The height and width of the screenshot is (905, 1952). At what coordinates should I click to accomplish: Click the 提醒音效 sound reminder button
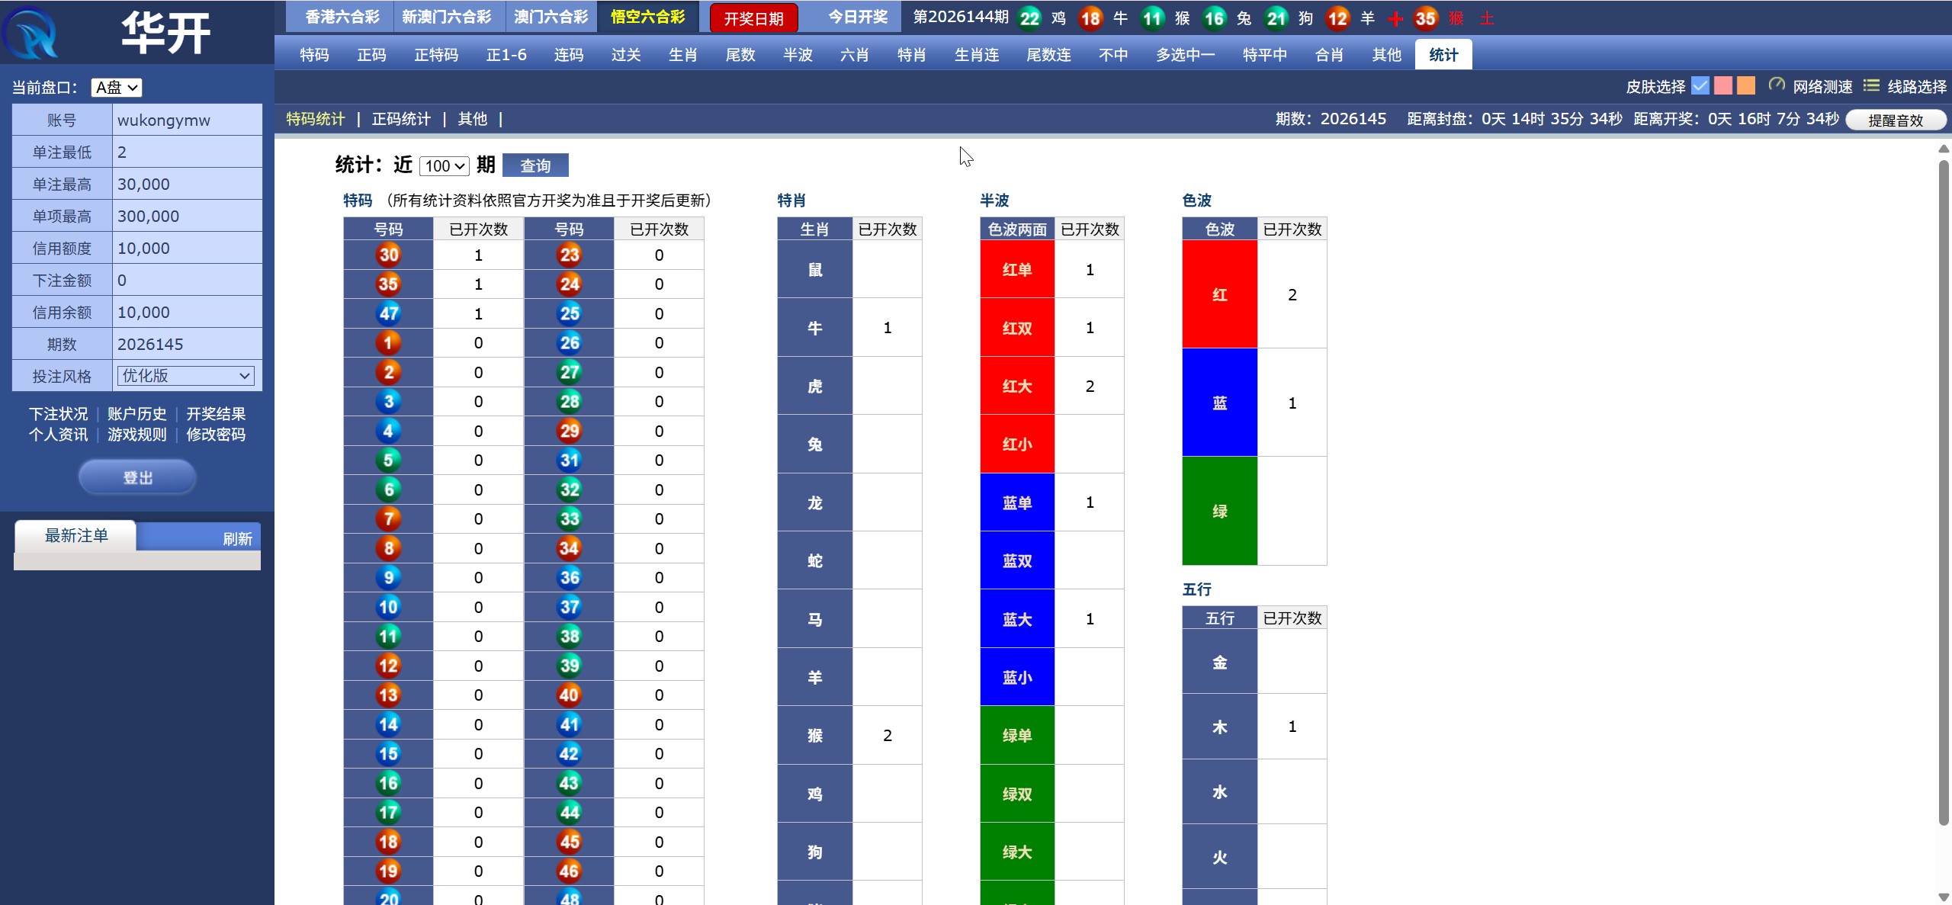1896,120
